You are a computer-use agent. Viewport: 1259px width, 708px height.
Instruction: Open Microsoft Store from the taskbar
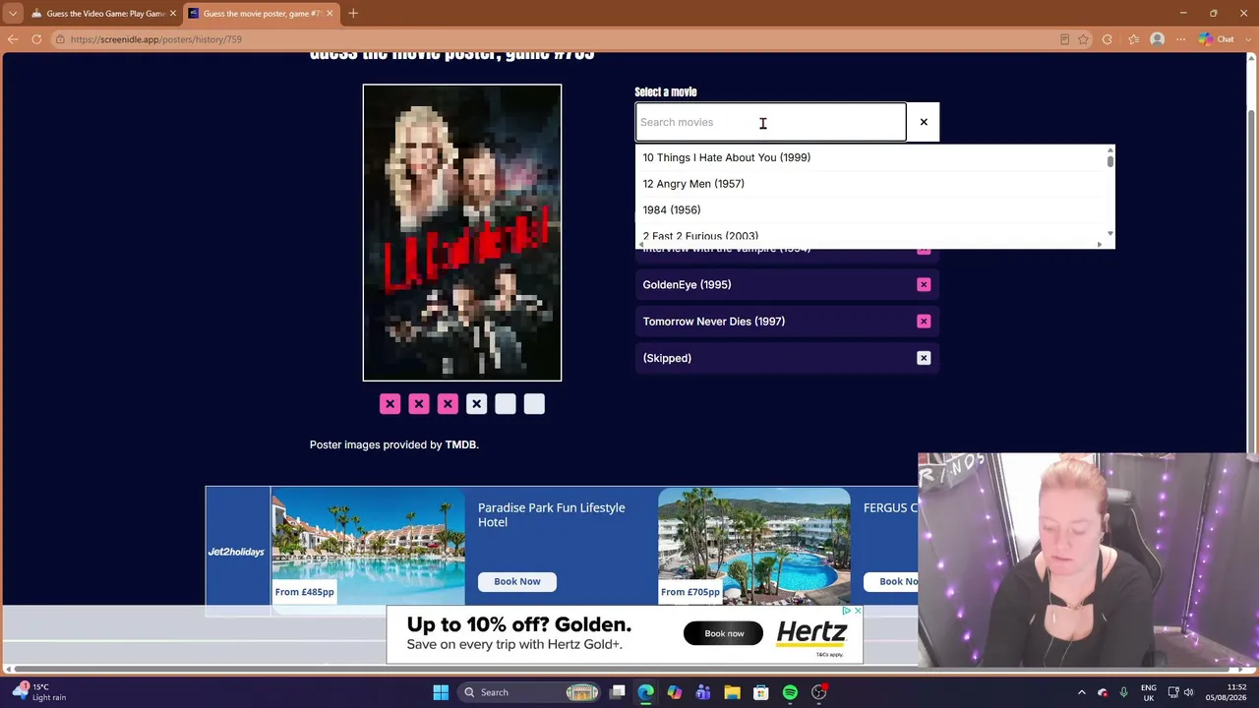(x=761, y=692)
